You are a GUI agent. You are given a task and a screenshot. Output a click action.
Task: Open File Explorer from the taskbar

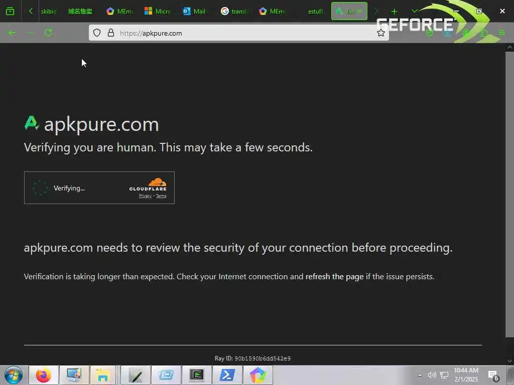102,375
